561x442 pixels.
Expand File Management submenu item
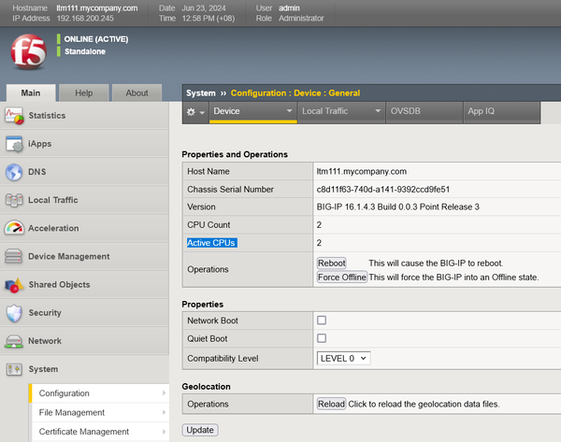[x=98, y=412]
